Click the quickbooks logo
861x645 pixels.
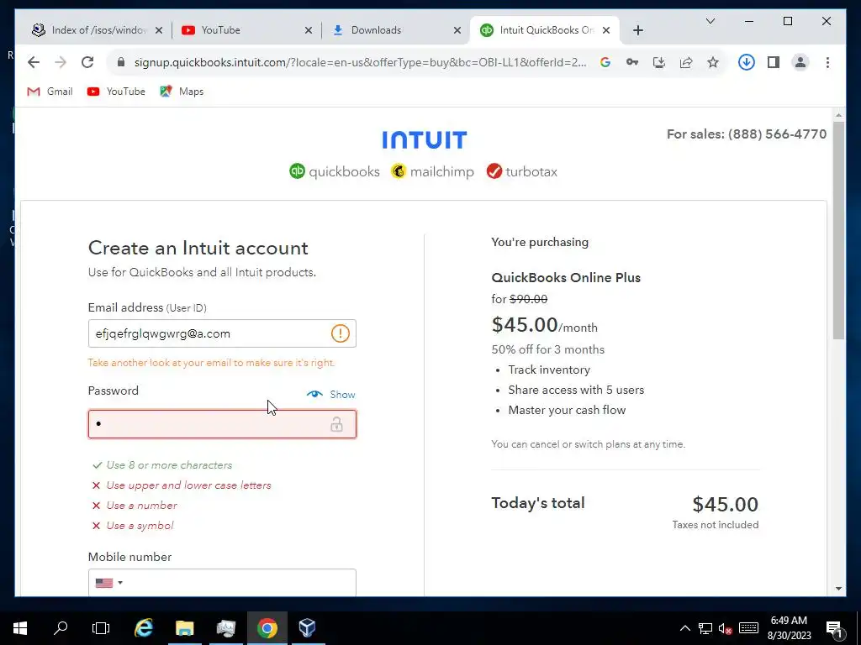click(x=335, y=171)
